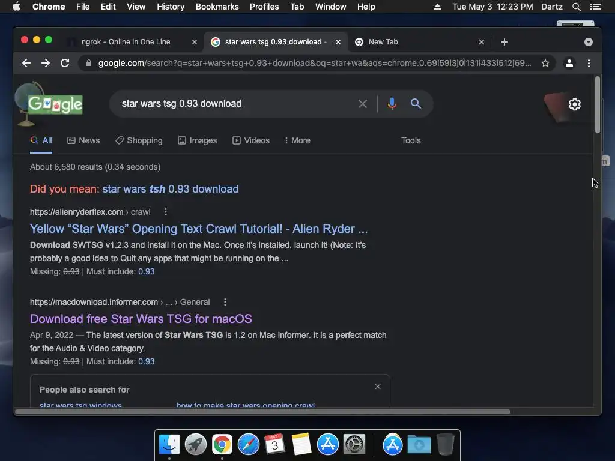Screen dimensions: 615x461
Task: Reload the current Google search page
Action: [x=65, y=63]
